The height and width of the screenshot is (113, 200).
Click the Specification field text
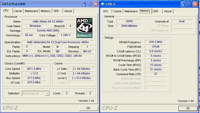pos(58,42)
